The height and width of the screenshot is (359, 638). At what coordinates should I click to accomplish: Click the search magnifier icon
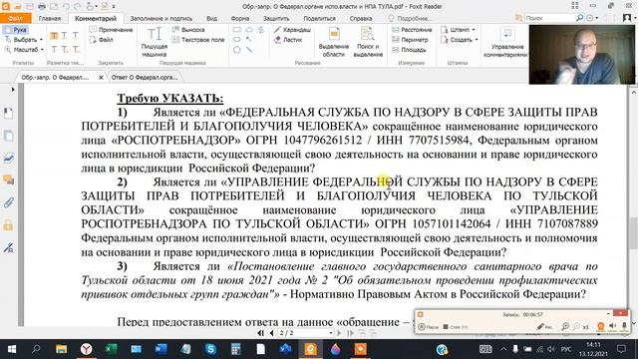point(579,18)
